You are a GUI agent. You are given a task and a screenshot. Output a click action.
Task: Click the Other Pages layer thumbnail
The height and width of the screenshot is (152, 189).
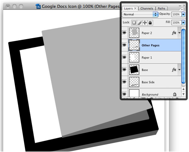[x=134, y=45]
